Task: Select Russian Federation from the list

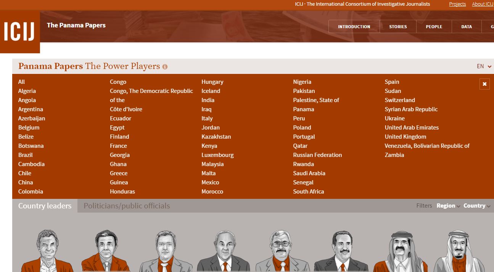Action: (317, 155)
